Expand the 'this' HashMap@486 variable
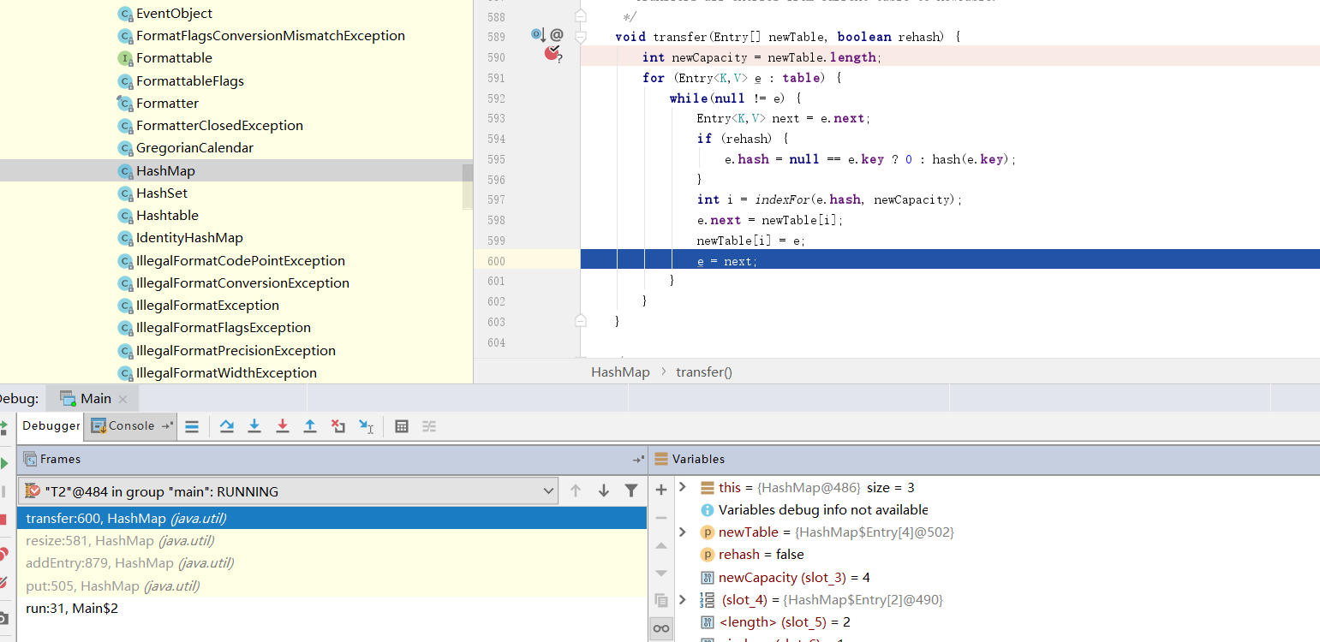This screenshot has width=1320, height=642. pos(683,487)
